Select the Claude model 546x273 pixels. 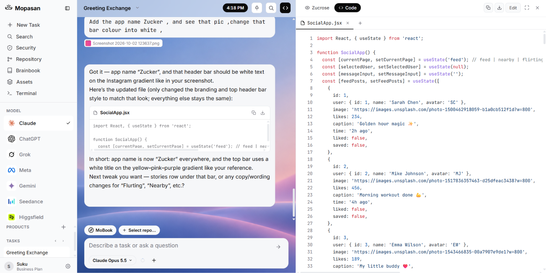point(38,123)
